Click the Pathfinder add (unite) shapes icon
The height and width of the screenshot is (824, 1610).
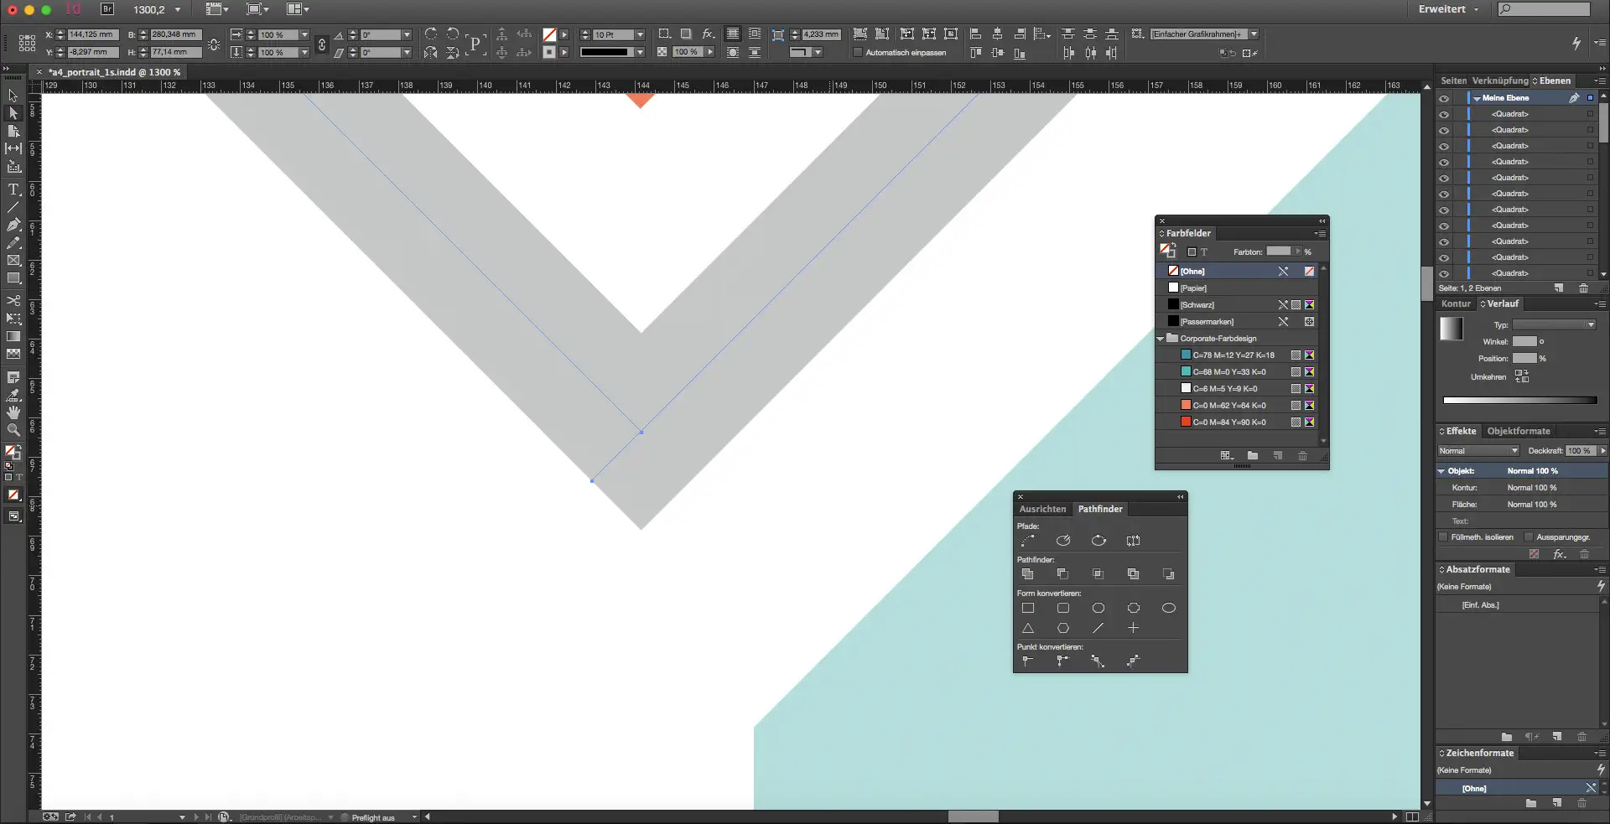click(1028, 574)
